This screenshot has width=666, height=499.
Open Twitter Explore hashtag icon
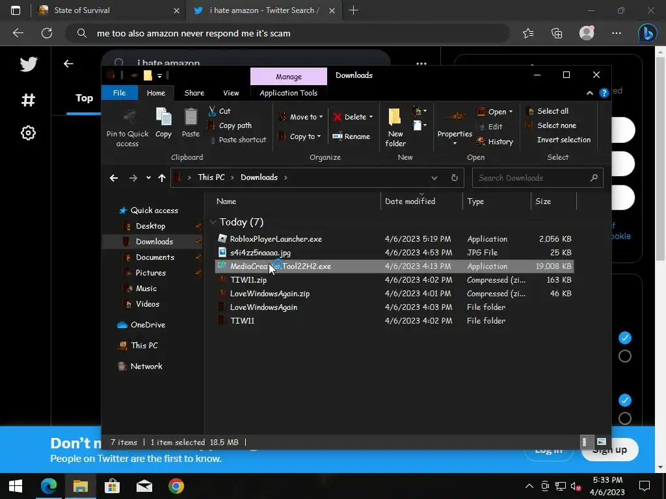(29, 100)
